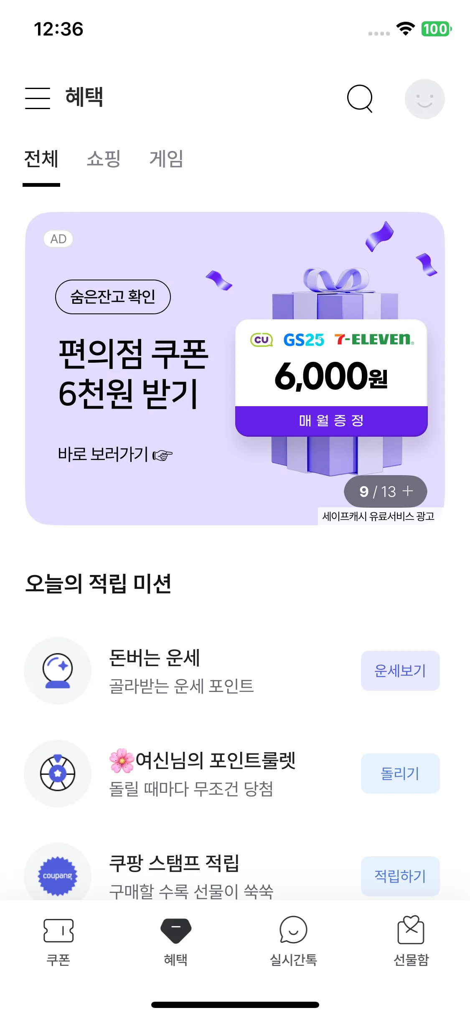Tap the point roulette wheel icon
The image size is (470, 1018).
coord(58,773)
